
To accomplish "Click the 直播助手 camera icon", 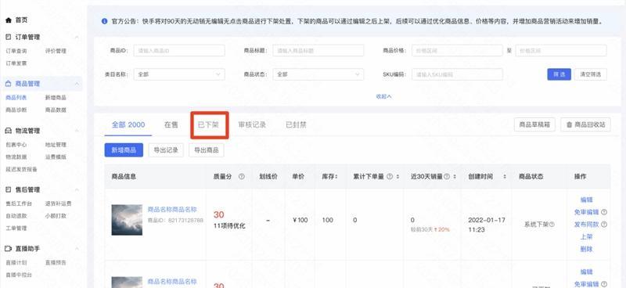I will (9, 248).
